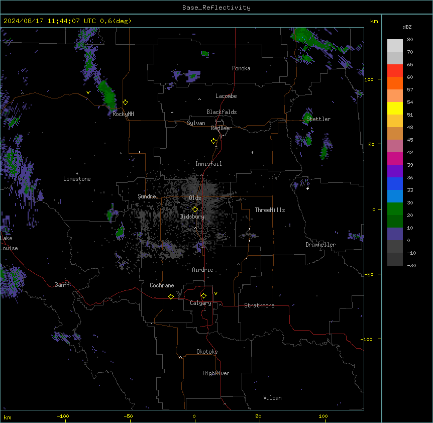Image resolution: width=433 pixels, height=423 pixels.
Task: Click the yellow marker above Calgary label
Action: [203, 296]
